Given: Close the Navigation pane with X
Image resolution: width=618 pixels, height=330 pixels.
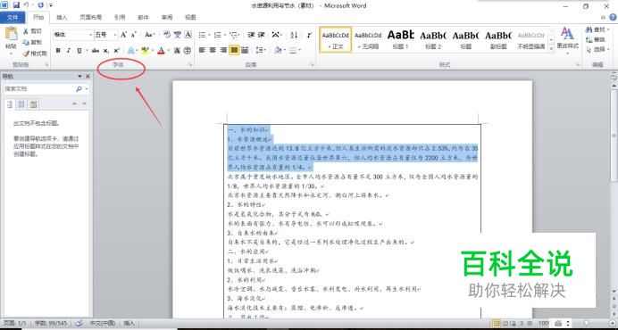Looking at the screenshot, I should 88,77.
